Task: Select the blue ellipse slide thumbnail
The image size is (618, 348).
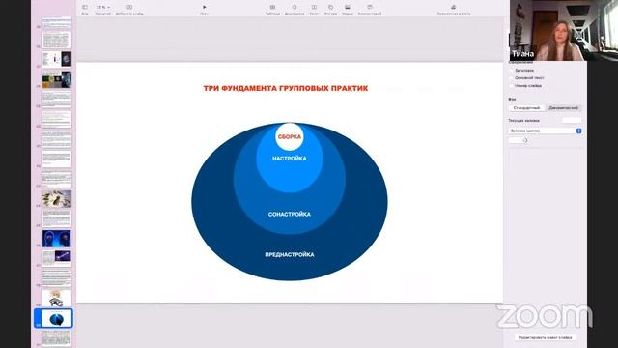Action: pos(56,318)
